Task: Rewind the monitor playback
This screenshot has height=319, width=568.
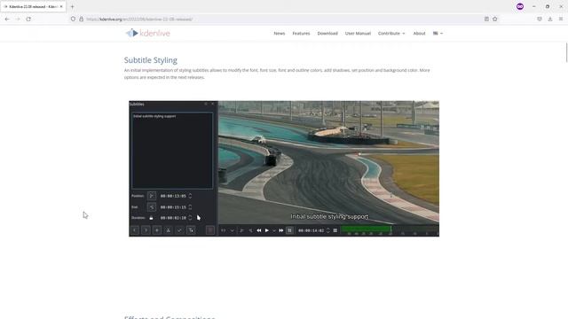Action: [x=259, y=230]
